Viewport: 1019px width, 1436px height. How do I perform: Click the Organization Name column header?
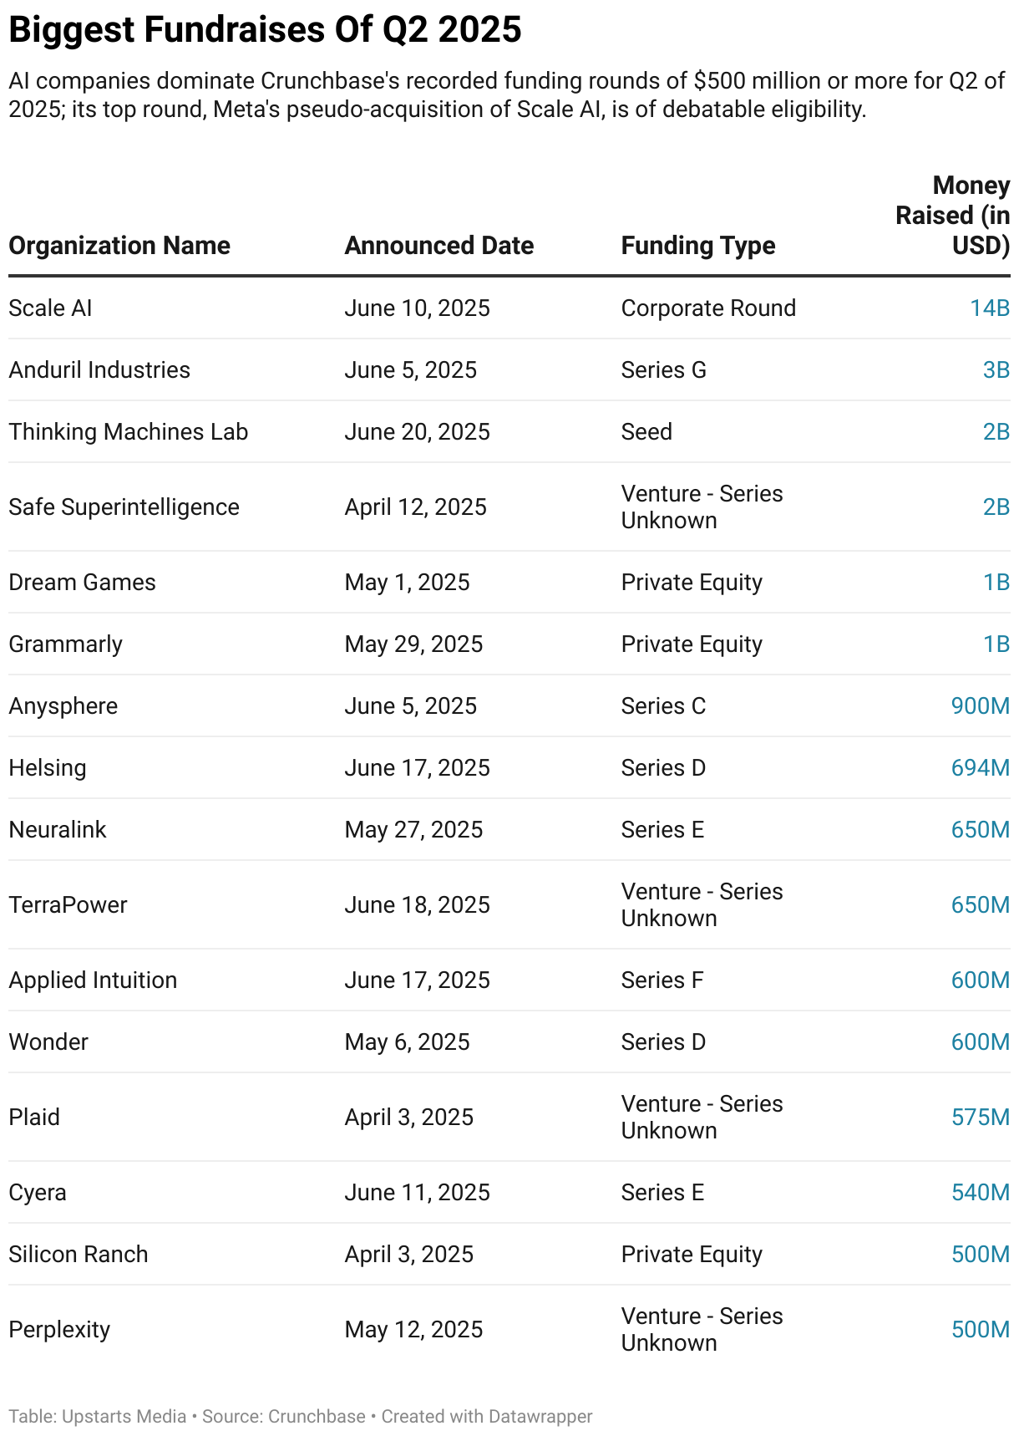119,246
